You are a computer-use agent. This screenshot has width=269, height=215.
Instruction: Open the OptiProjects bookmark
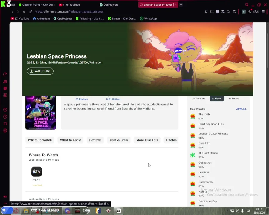[63, 19]
